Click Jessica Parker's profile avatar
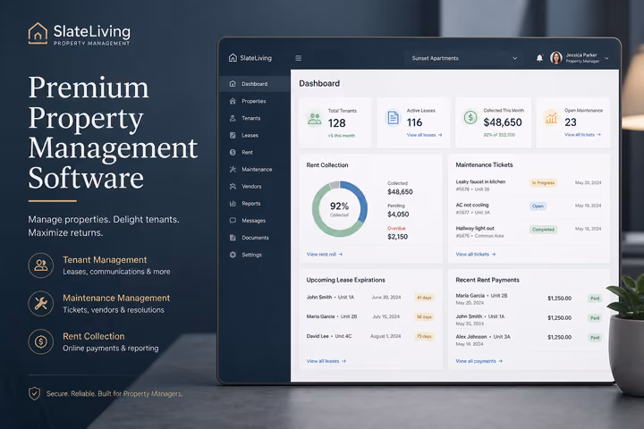This screenshot has width=644, height=429. (556, 58)
